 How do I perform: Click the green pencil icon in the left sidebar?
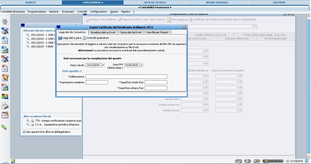(5, 127)
